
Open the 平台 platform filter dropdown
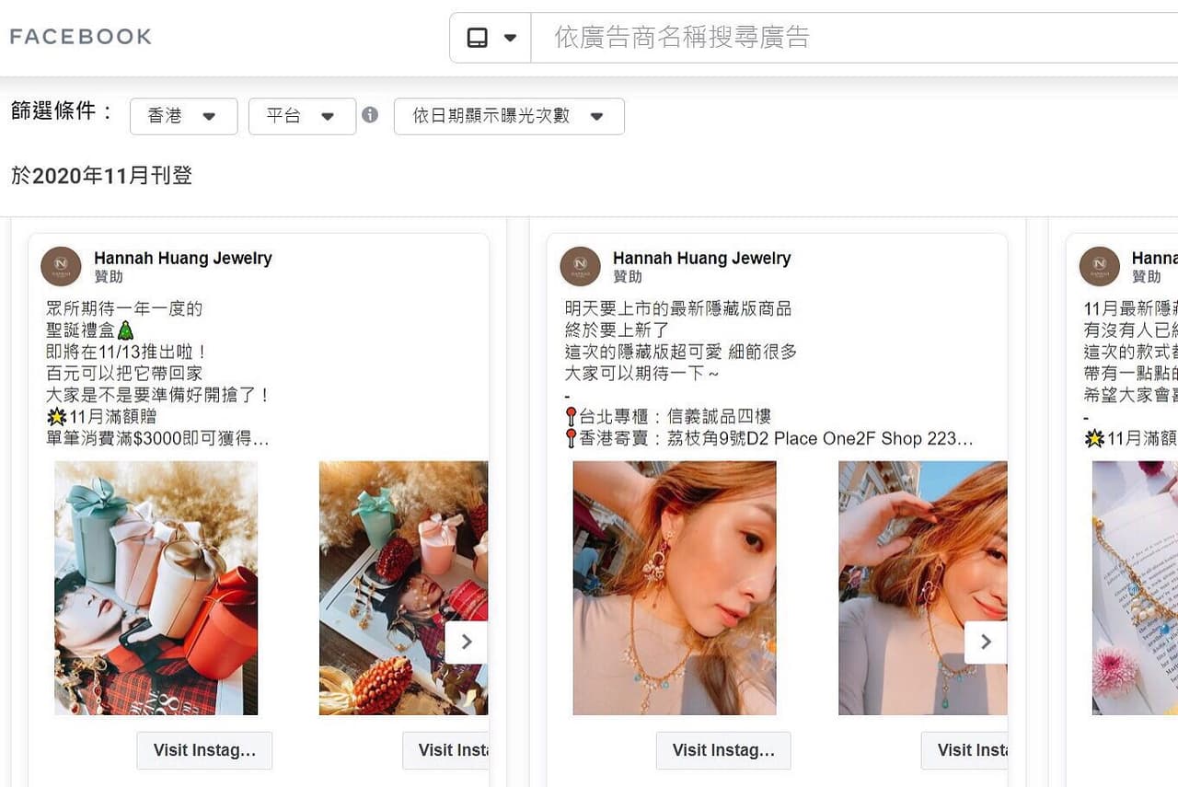[x=302, y=116]
